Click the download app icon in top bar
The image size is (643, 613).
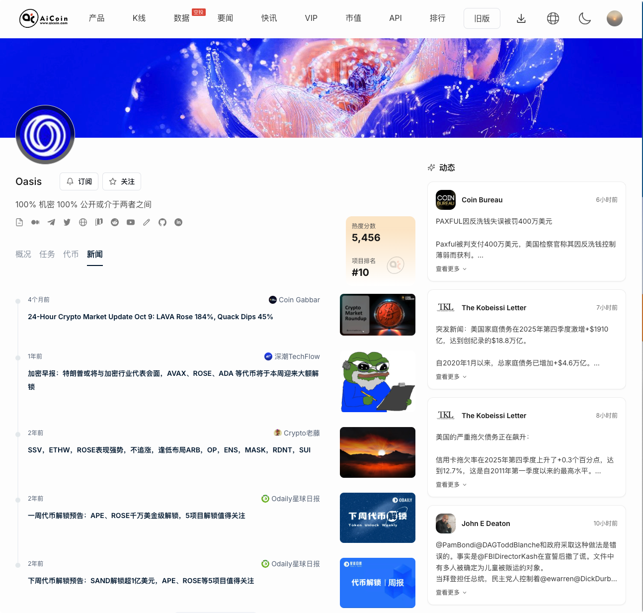(x=521, y=18)
